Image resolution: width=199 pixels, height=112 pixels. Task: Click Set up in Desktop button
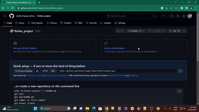pos(24,71)
